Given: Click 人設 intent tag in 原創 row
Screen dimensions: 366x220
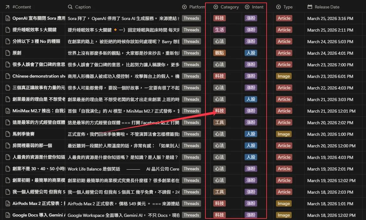Looking at the screenshot, I should (x=251, y=53).
